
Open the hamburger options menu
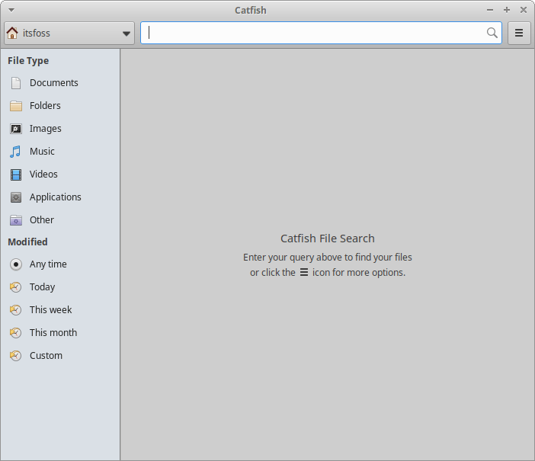pos(519,33)
